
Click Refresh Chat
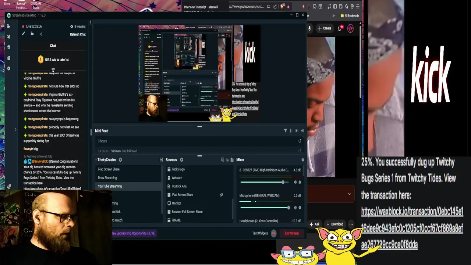78,34
